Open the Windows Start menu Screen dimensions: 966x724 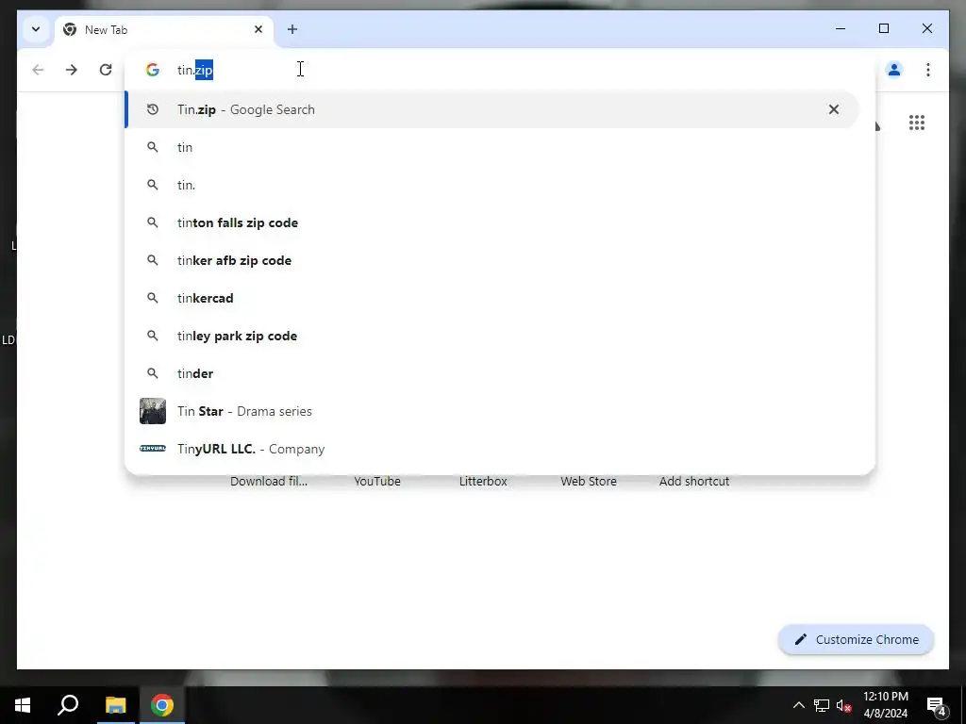point(23,705)
